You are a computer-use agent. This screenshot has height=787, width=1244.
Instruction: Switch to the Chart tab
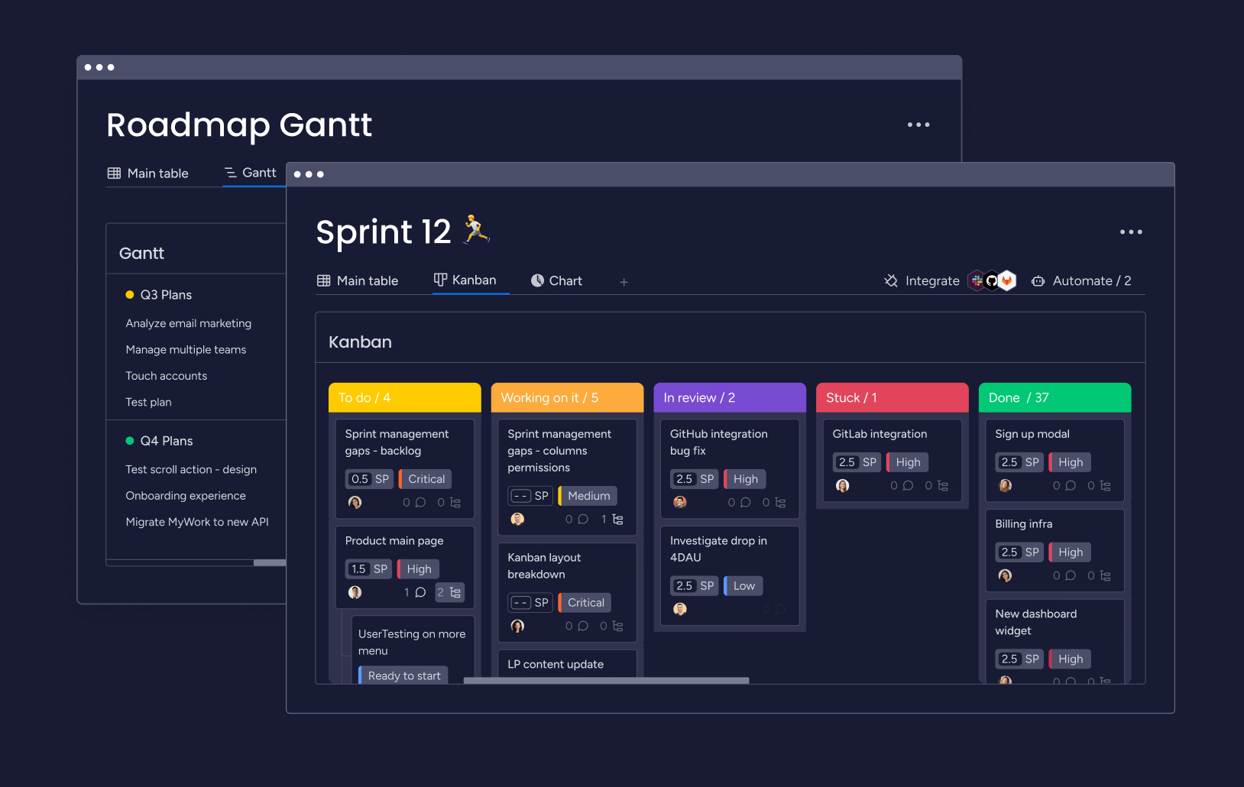tap(565, 280)
